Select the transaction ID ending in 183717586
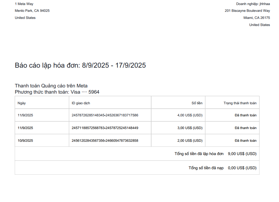Screen dimensions: 279x202 pyautogui.click(x=105, y=115)
